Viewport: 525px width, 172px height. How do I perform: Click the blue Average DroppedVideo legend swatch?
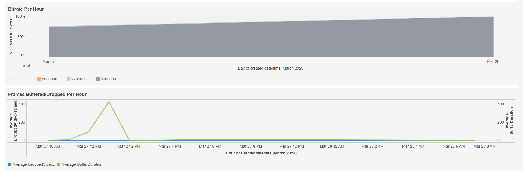click(x=10, y=164)
